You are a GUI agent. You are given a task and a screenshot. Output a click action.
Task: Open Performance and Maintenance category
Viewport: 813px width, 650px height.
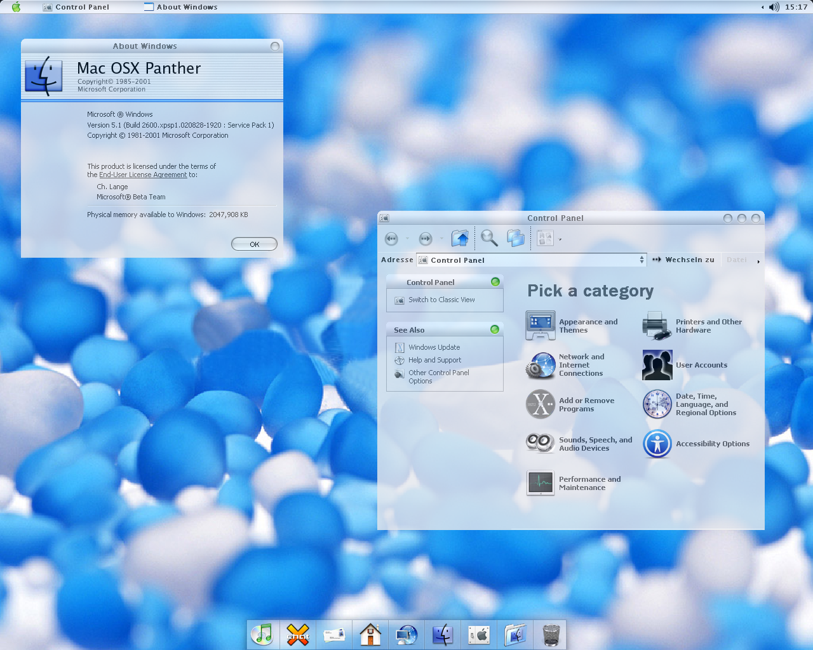tap(541, 483)
